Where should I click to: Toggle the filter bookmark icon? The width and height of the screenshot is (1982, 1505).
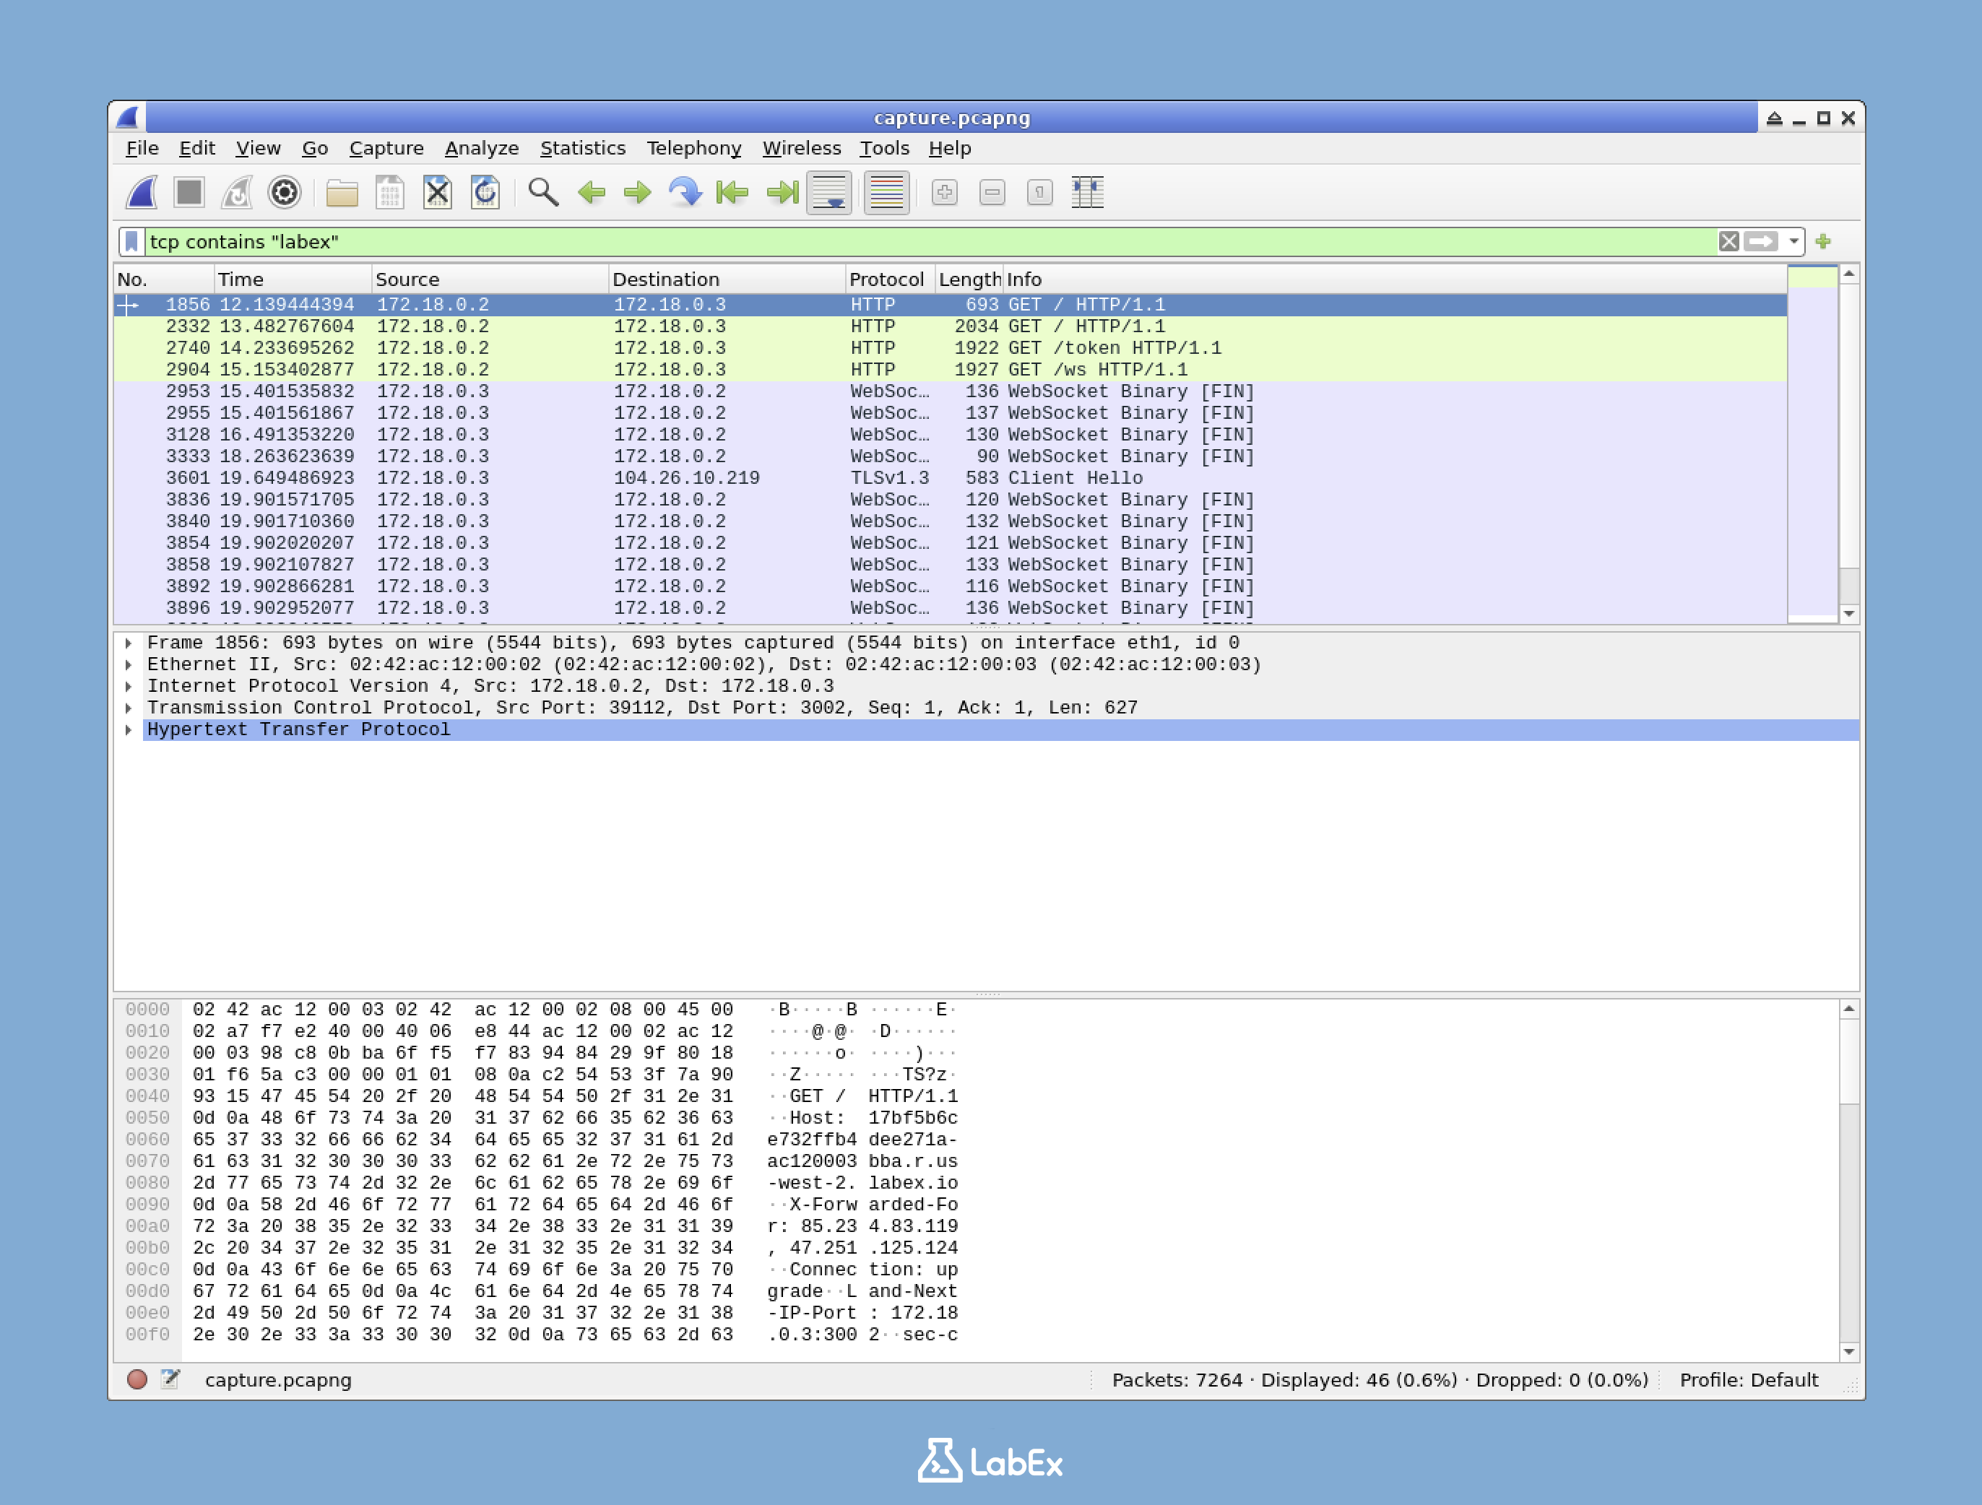(x=131, y=241)
